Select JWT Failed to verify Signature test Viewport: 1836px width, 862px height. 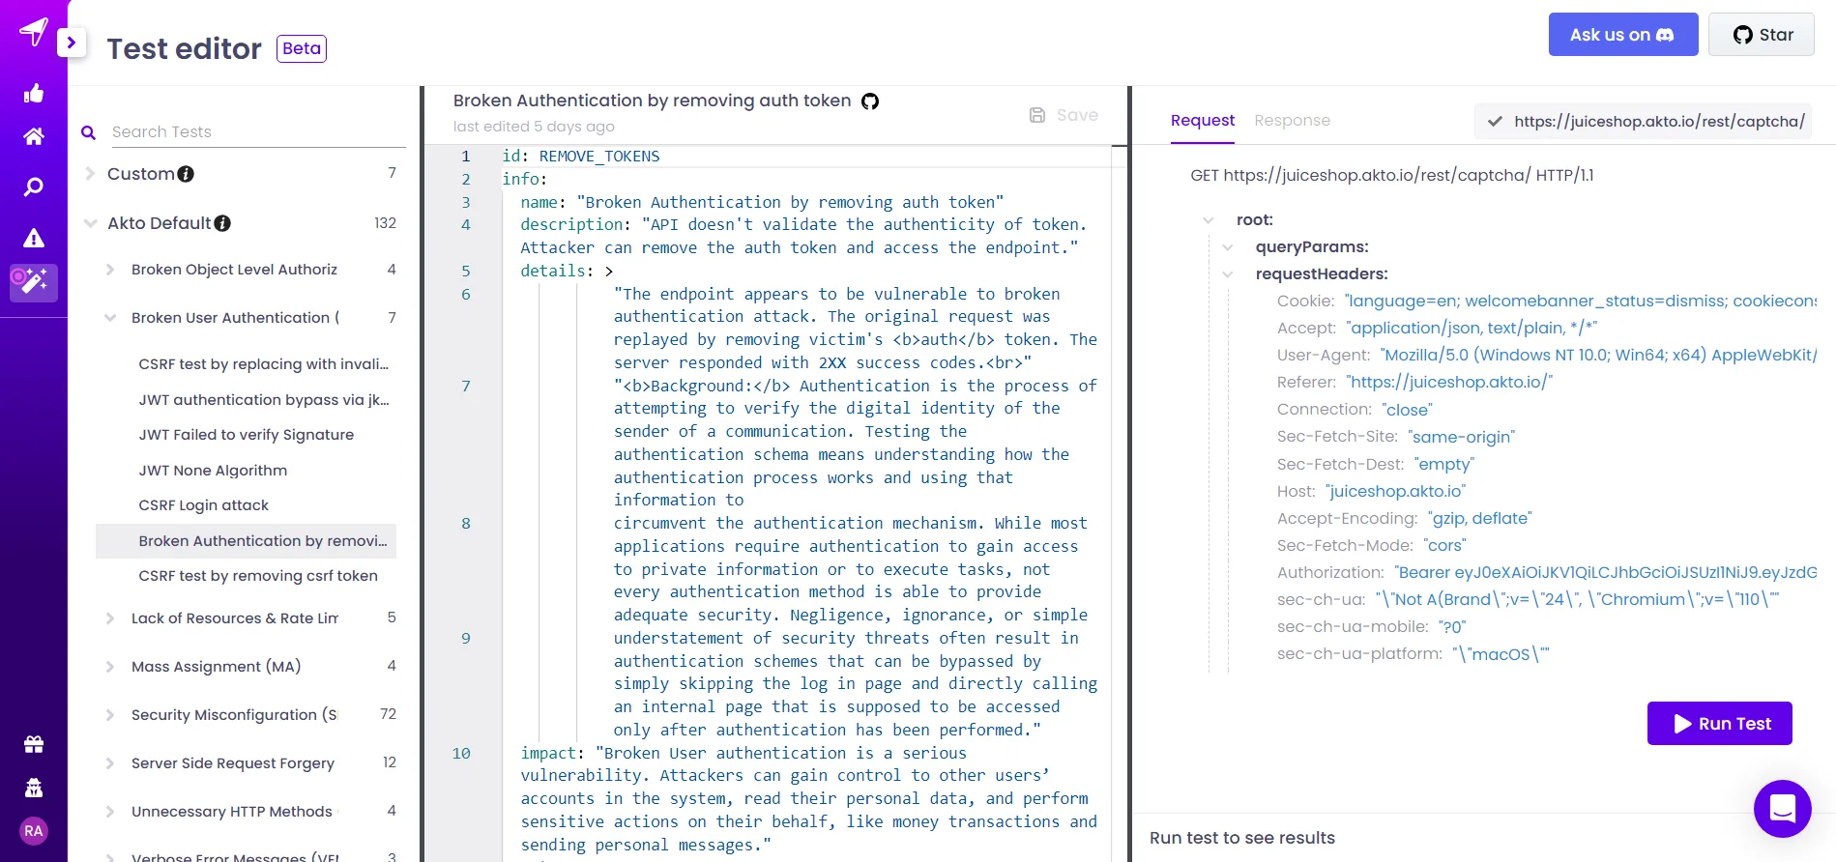[x=247, y=435]
